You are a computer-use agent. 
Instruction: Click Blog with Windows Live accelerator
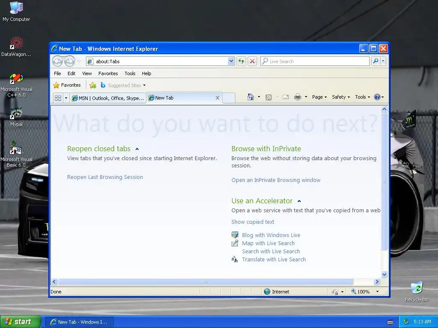click(271, 235)
